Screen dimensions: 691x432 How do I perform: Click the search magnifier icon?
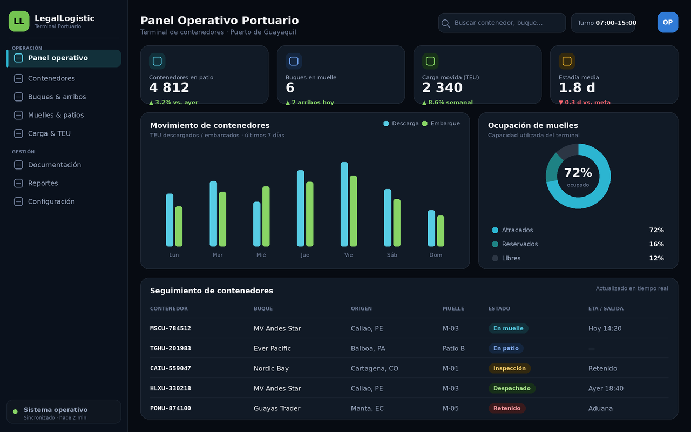[x=446, y=23]
